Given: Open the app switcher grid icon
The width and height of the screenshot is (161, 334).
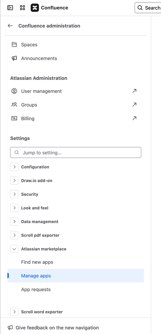Looking at the screenshot, I should (22, 8).
